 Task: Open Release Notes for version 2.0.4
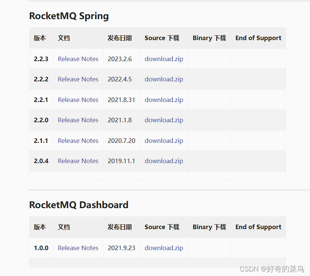tap(78, 161)
